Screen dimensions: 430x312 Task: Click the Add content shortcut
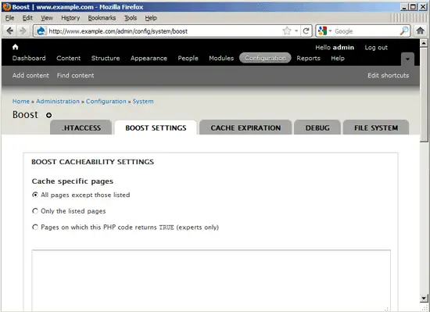[30, 75]
